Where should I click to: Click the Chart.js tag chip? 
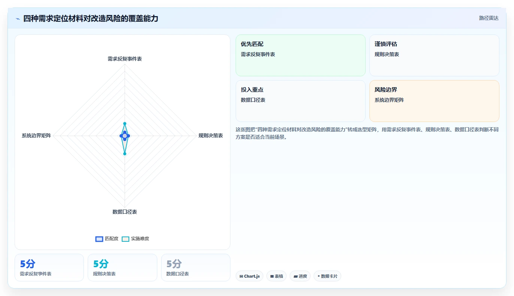click(x=250, y=276)
